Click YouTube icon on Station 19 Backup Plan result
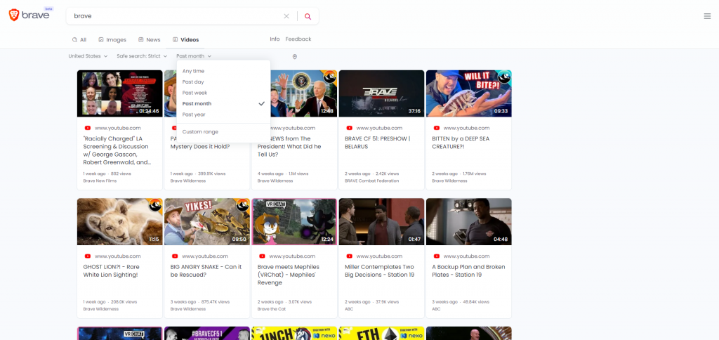719x340 pixels. click(436, 256)
